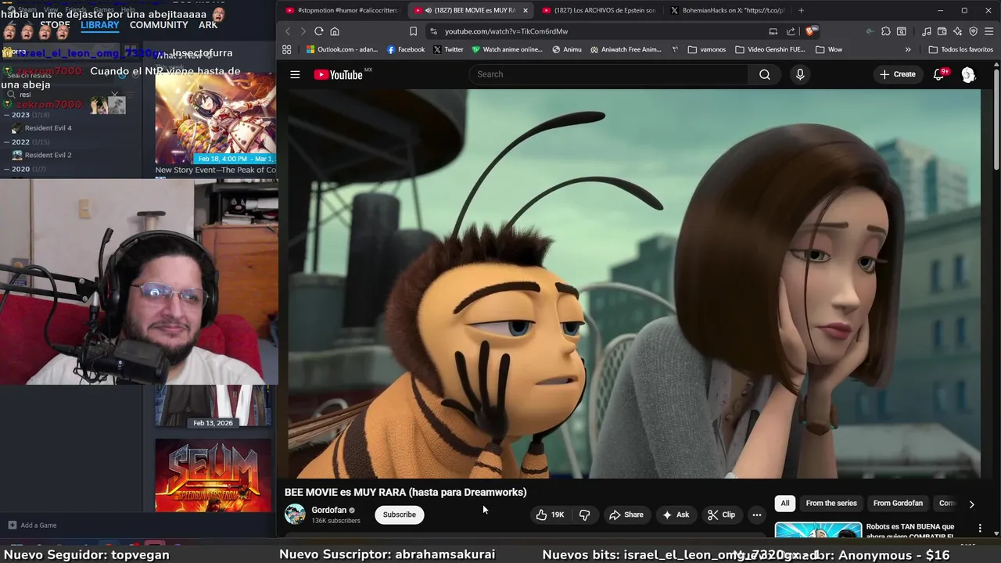The image size is (1001, 563).
Task: Click the Share button under video
Action: coord(626,515)
